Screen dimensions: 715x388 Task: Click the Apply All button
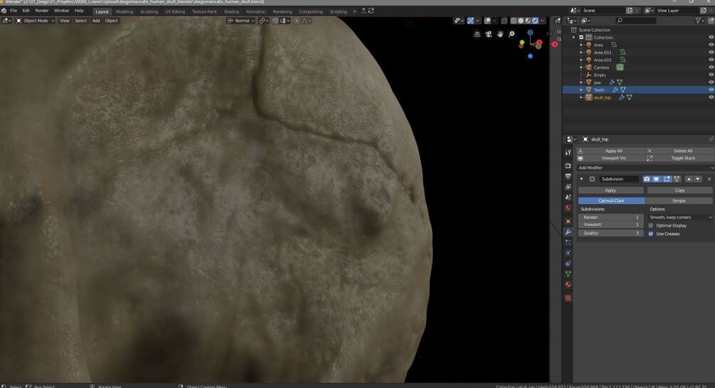pos(613,151)
